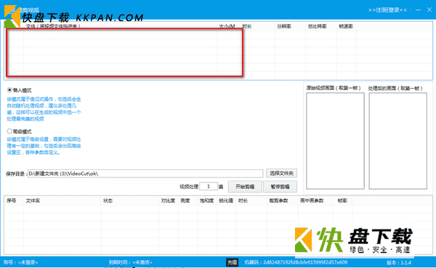Click the 开始剪辑 button
Viewport: 436px width, 268px height.
245,187
